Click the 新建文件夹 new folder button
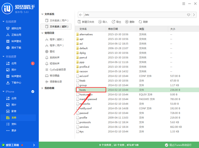Viewport: 199px width, 148px height. click(x=86, y=22)
